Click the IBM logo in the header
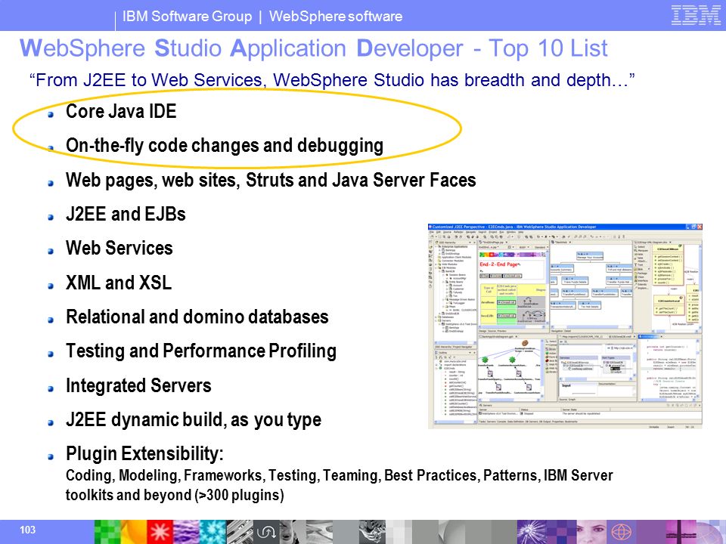726x544 pixels. 696,15
